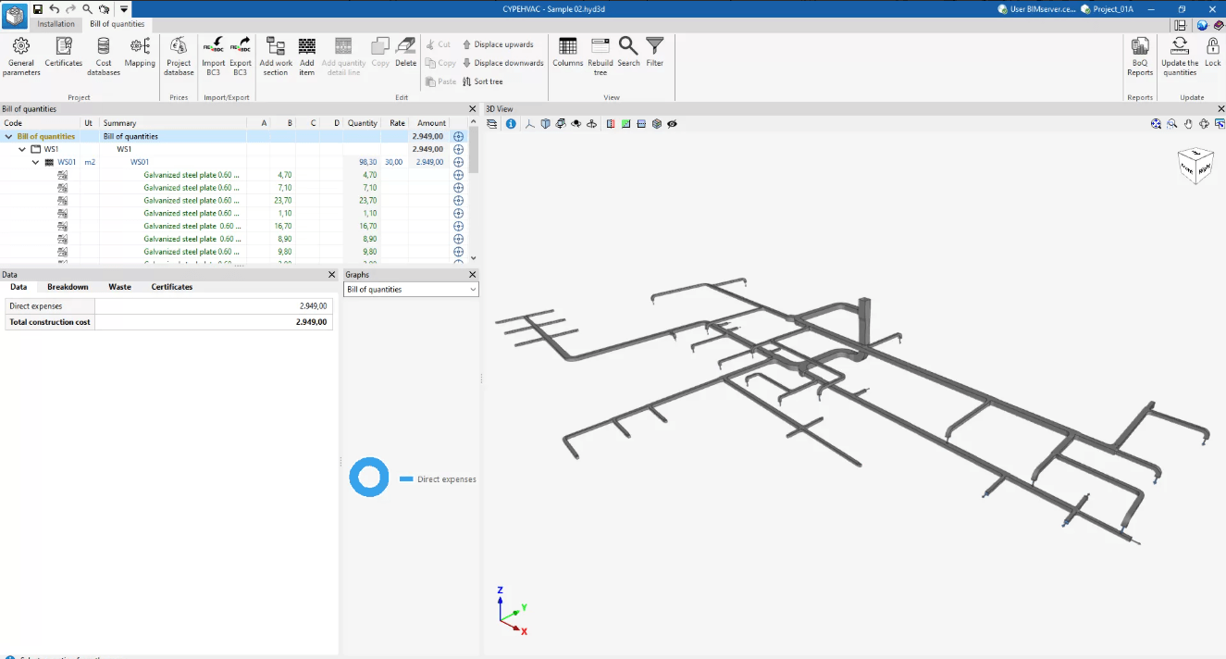Show element information in 3D View toolbar
The width and height of the screenshot is (1226, 659).
[511, 123]
